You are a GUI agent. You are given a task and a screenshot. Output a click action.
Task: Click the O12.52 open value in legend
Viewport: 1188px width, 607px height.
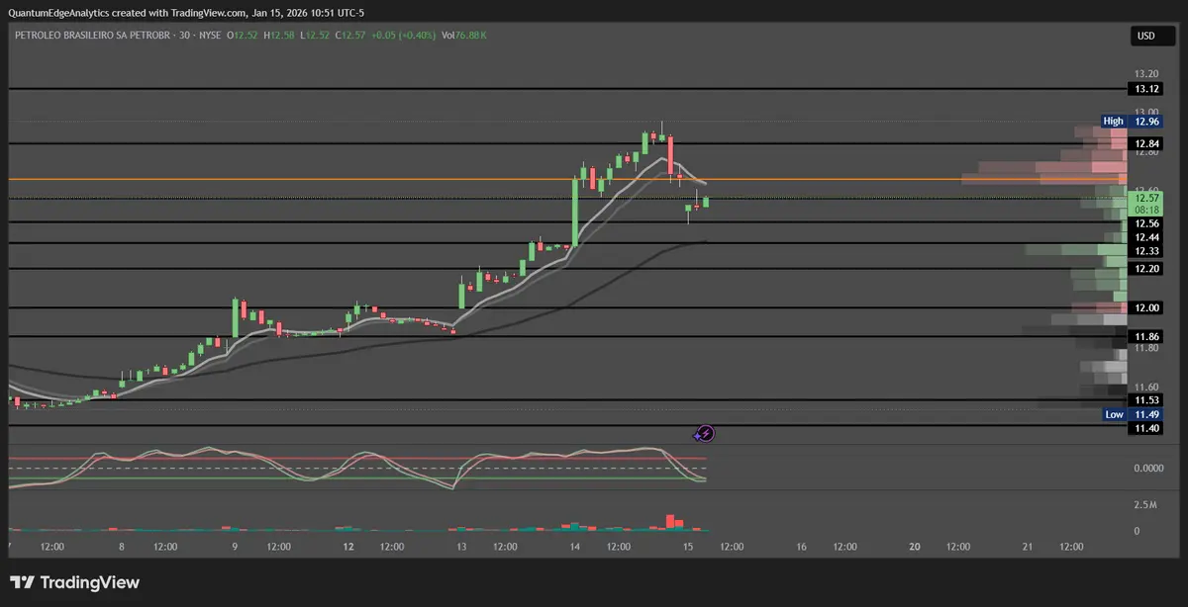pyautogui.click(x=244, y=36)
